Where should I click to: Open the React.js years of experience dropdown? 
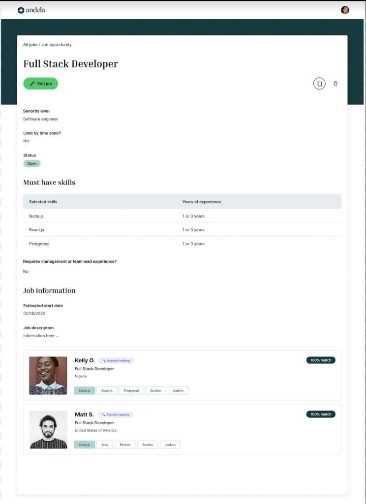coord(194,229)
